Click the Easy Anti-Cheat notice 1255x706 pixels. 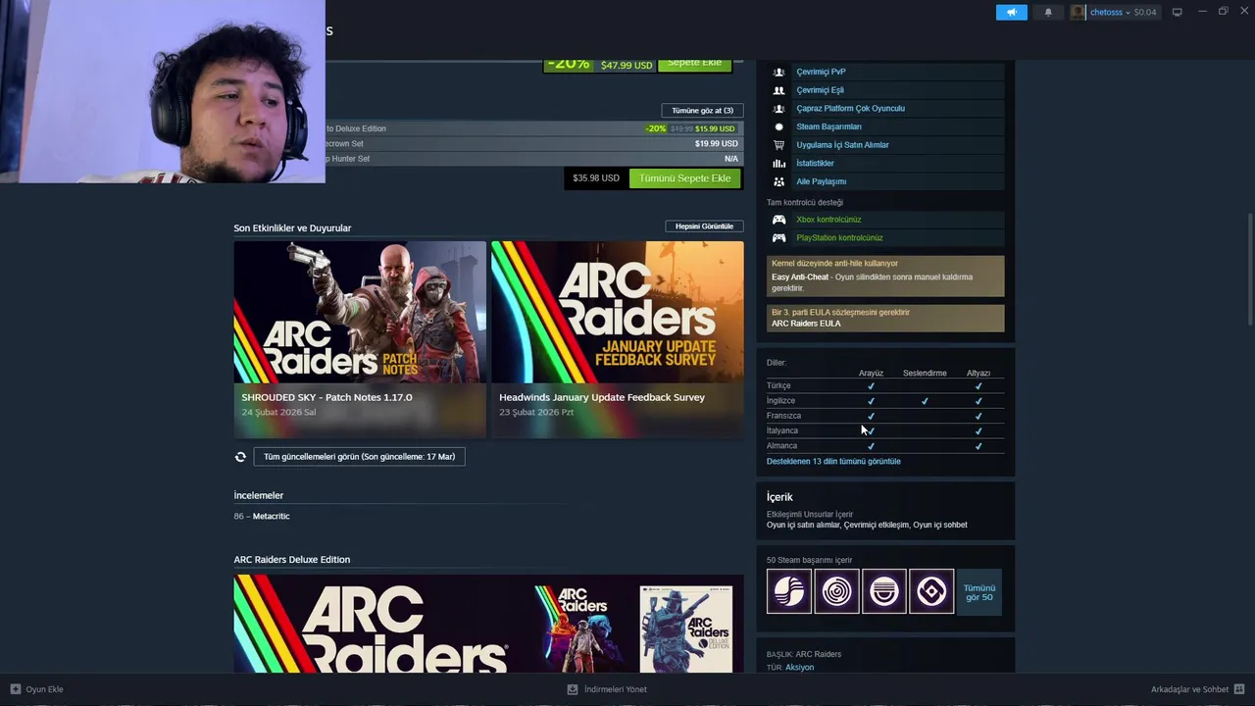885,277
